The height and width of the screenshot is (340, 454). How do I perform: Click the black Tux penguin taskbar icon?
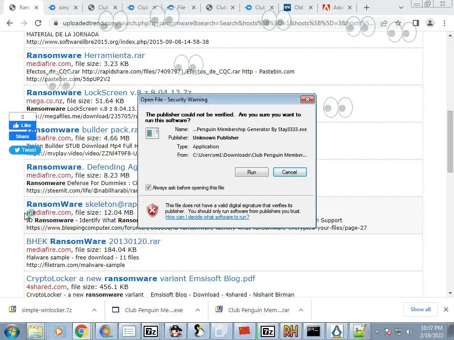(198, 331)
